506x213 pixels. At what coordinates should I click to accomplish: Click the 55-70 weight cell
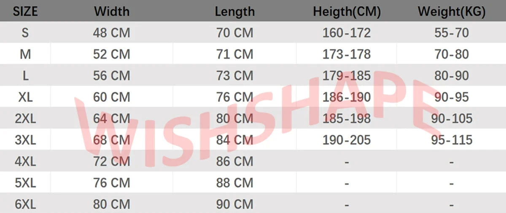[x=451, y=33]
